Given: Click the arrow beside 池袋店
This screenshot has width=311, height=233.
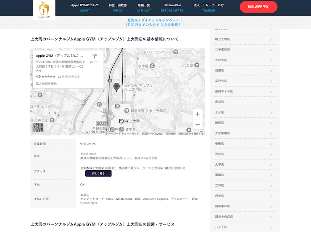Looking at the screenshot, I should (271, 154).
